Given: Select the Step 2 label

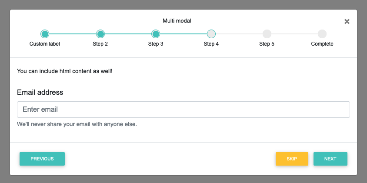Looking at the screenshot, I should (100, 44).
